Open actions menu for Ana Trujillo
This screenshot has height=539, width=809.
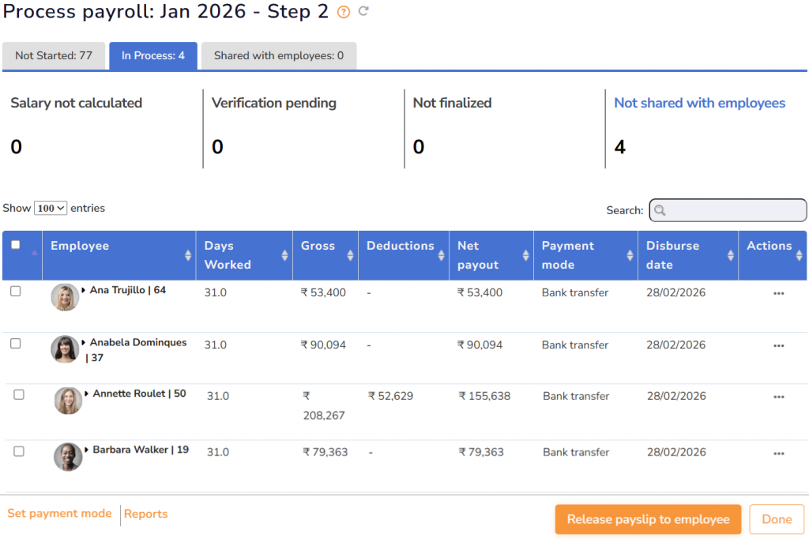click(778, 293)
